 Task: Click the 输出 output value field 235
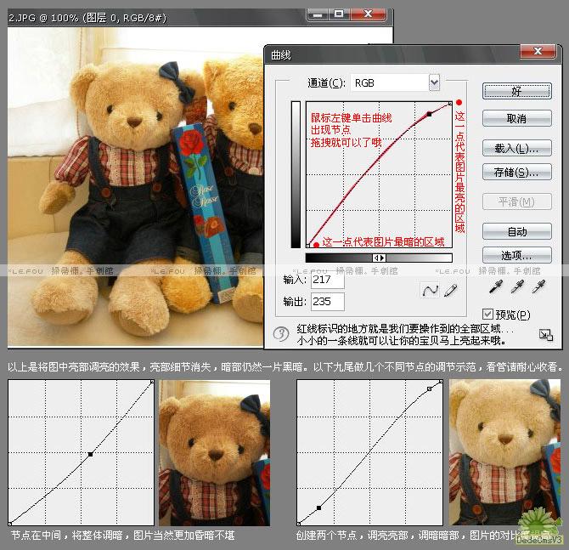(327, 302)
